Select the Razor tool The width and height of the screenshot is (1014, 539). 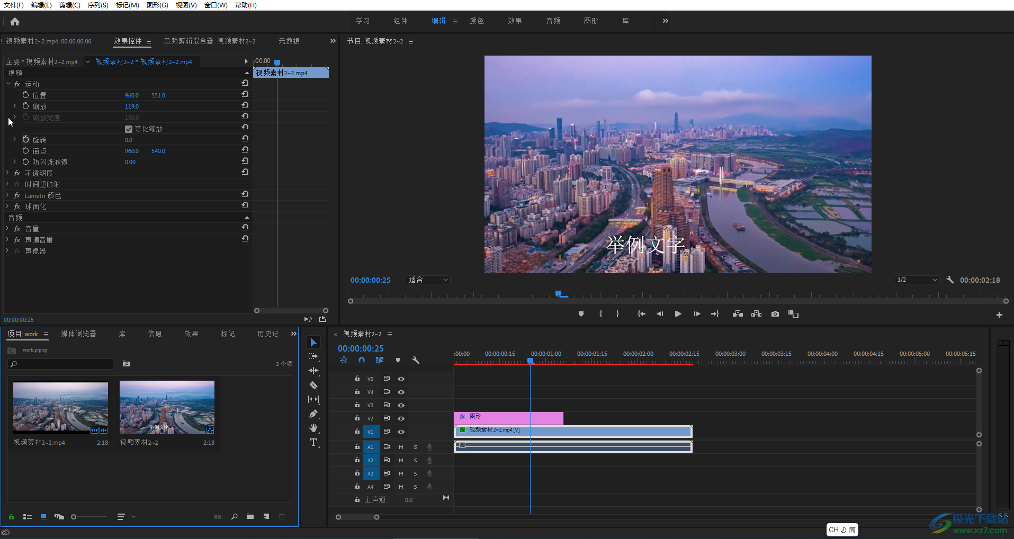pos(313,385)
